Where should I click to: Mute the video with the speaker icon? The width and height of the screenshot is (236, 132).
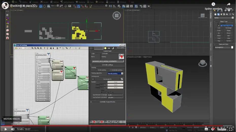click(x=13, y=129)
